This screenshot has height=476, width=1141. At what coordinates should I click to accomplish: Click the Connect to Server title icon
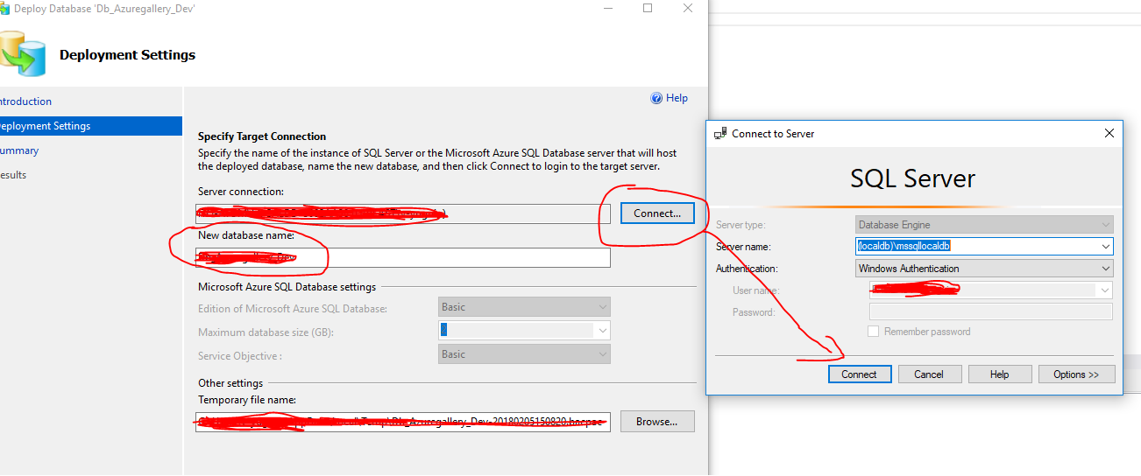click(x=720, y=134)
